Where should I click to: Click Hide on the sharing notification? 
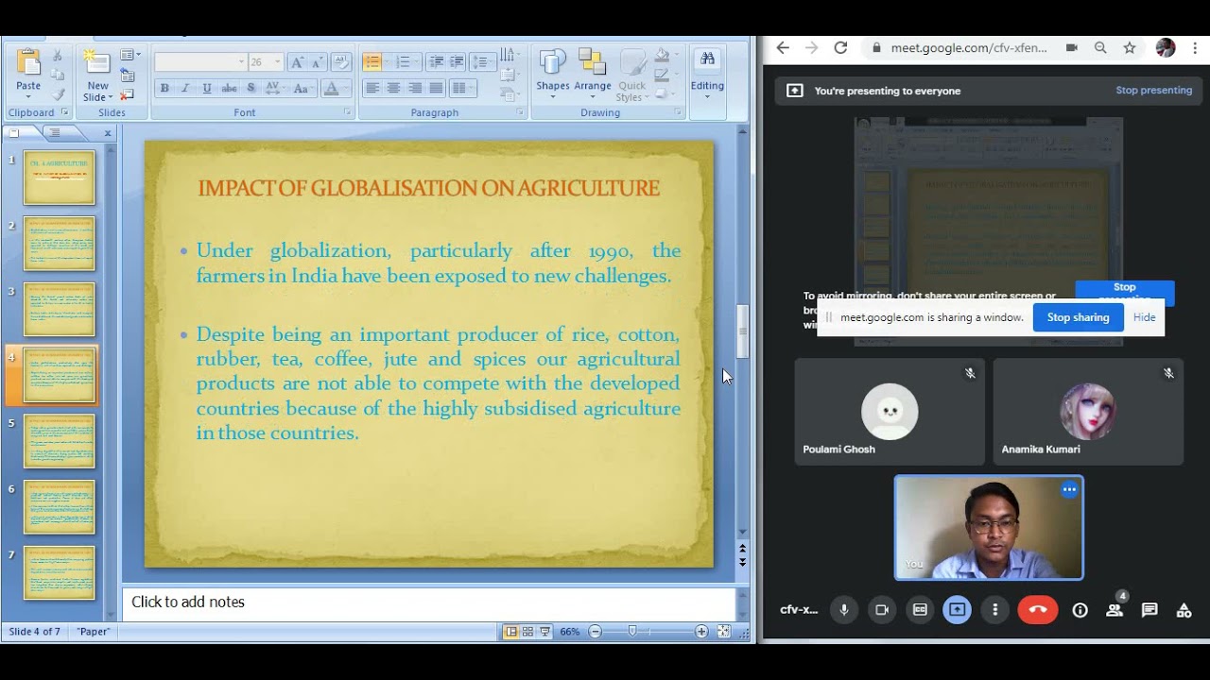[1144, 317]
